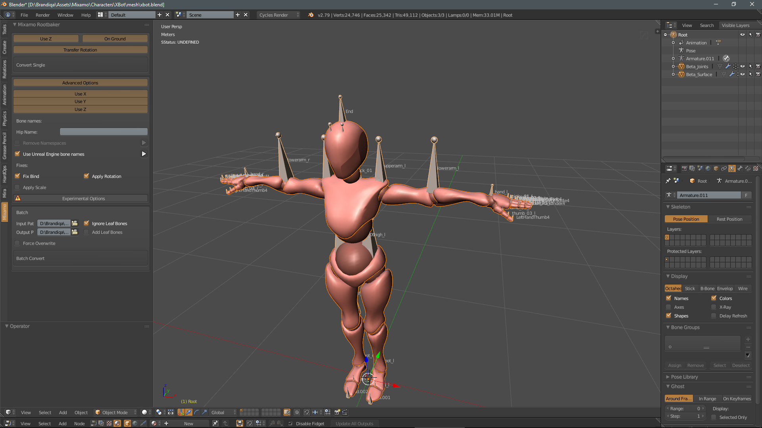
Task: Switch skeleton to Rest Position
Action: click(729, 219)
